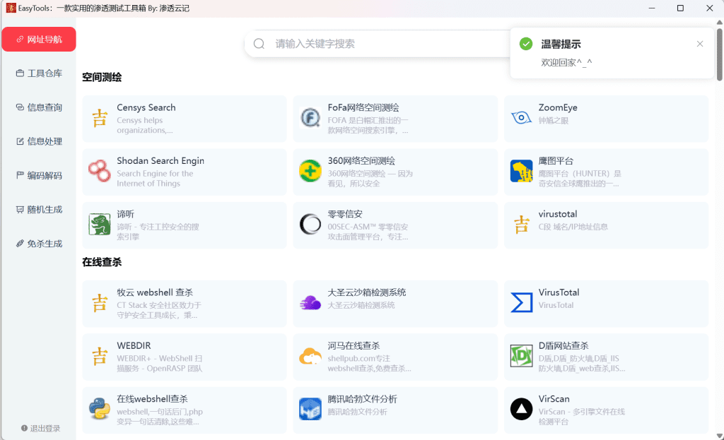
Task: Click the 牧云 webshell 查杀 title
Action: point(155,292)
